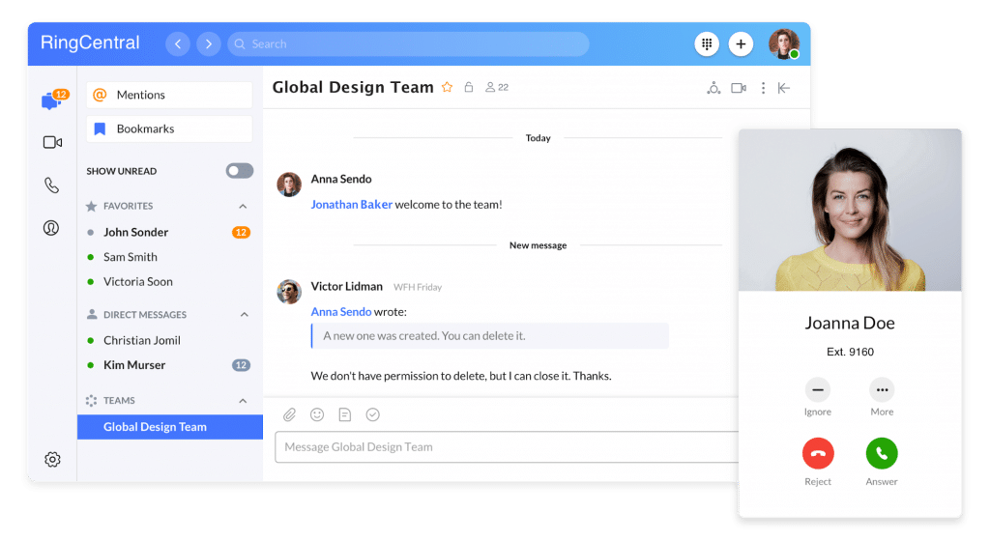Open Contacts in the left sidebar
This screenshot has height=541, width=990.
[52, 228]
